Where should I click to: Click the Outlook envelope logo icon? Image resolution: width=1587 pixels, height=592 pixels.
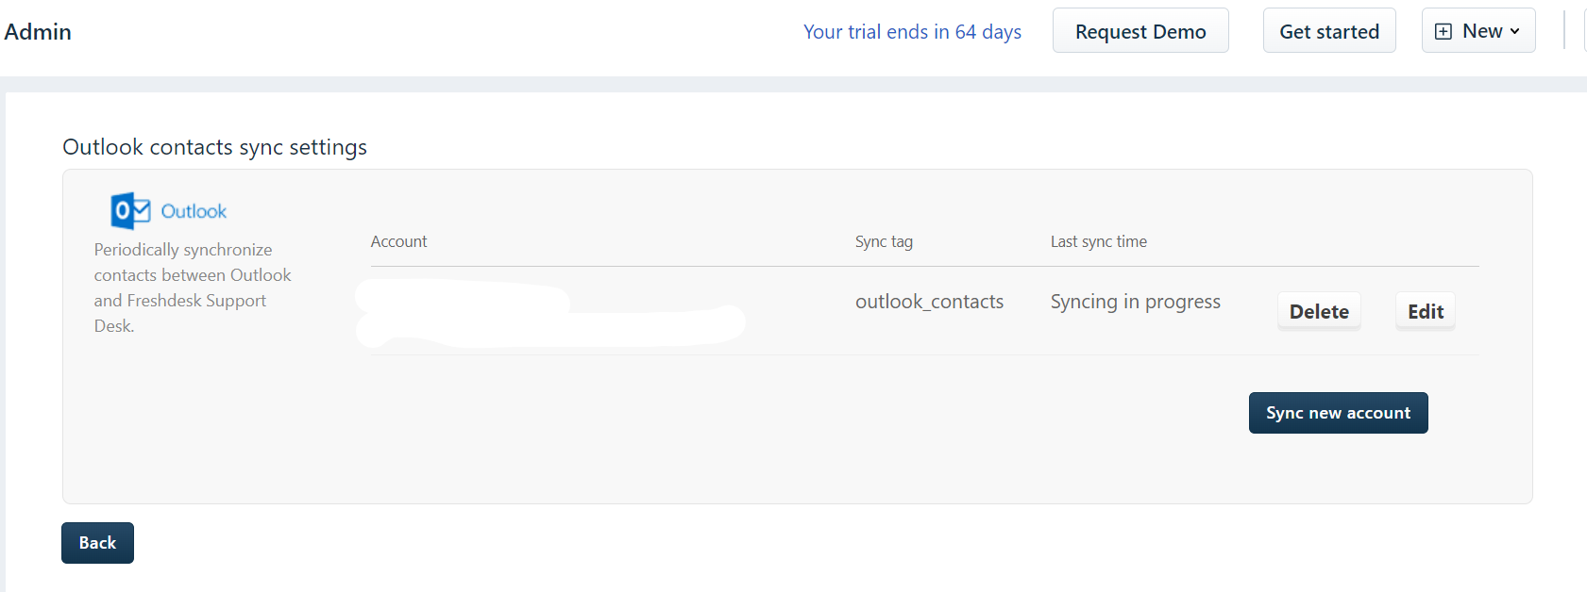[130, 211]
